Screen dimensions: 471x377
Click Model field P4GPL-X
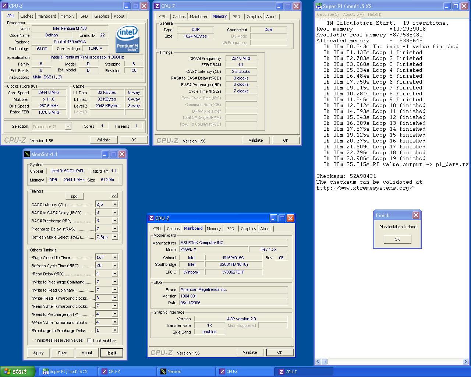[214, 249]
